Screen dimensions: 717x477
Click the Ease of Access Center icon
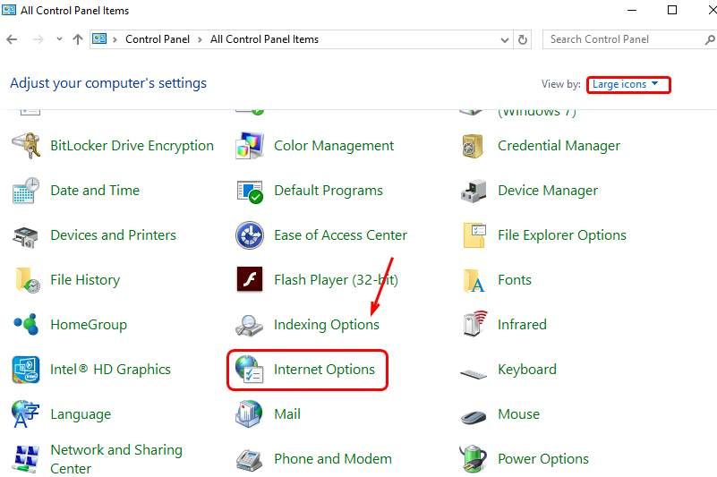coord(249,235)
